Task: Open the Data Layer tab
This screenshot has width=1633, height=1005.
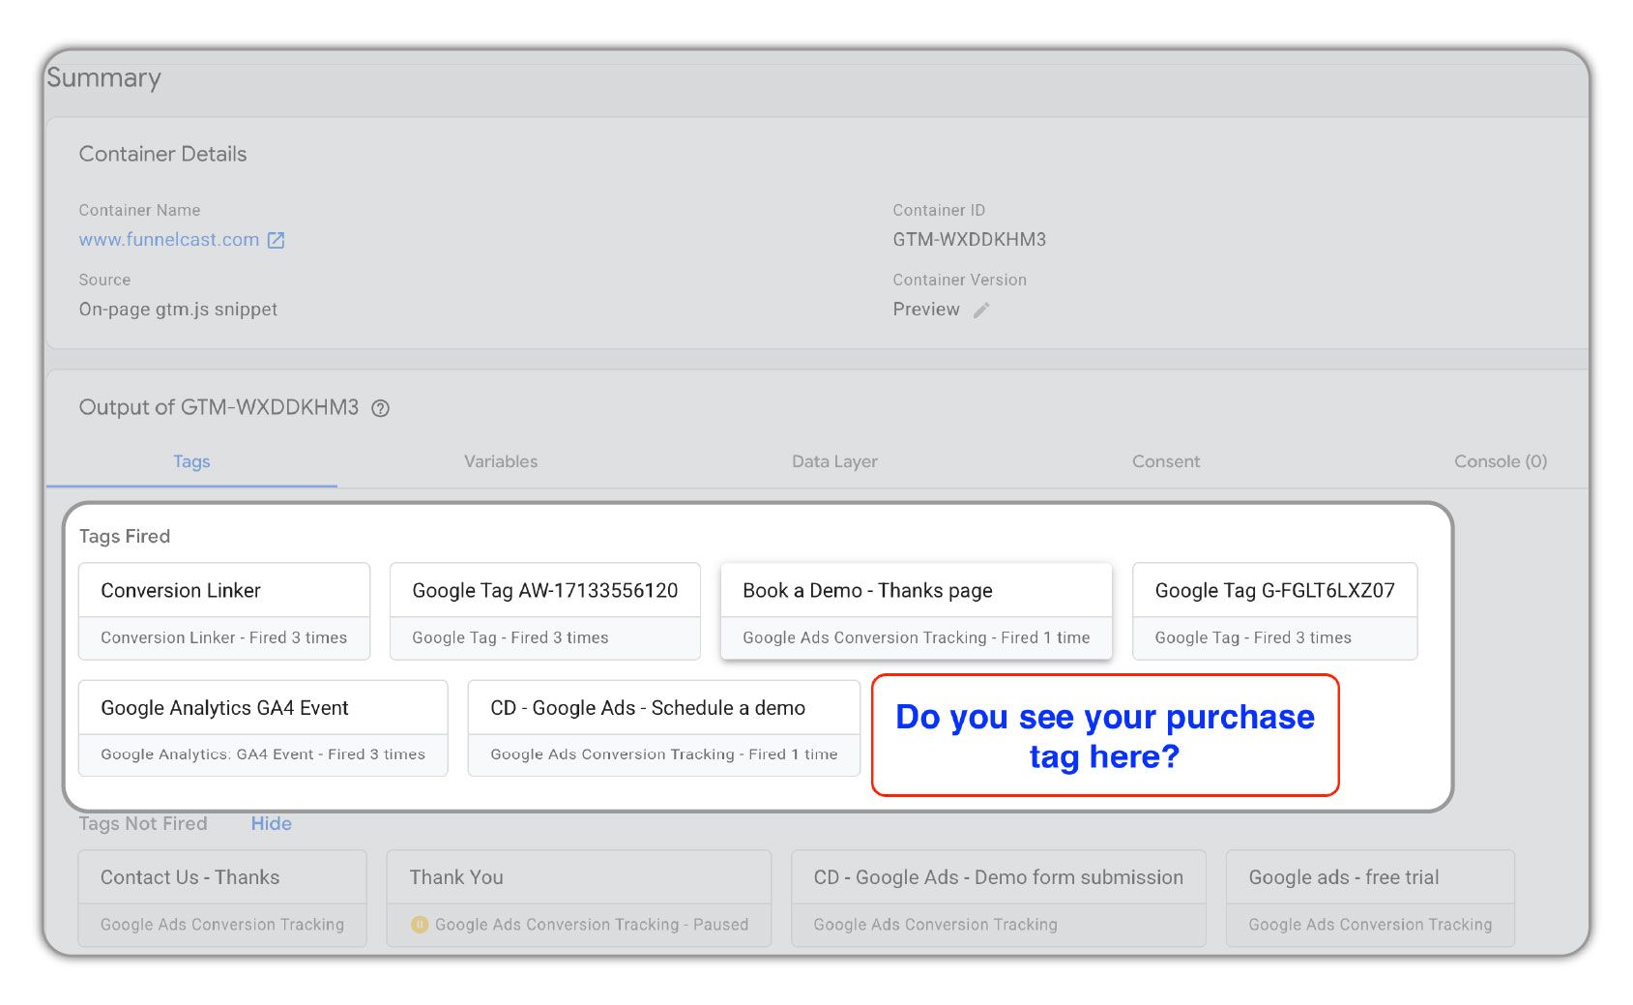Action: click(834, 461)
